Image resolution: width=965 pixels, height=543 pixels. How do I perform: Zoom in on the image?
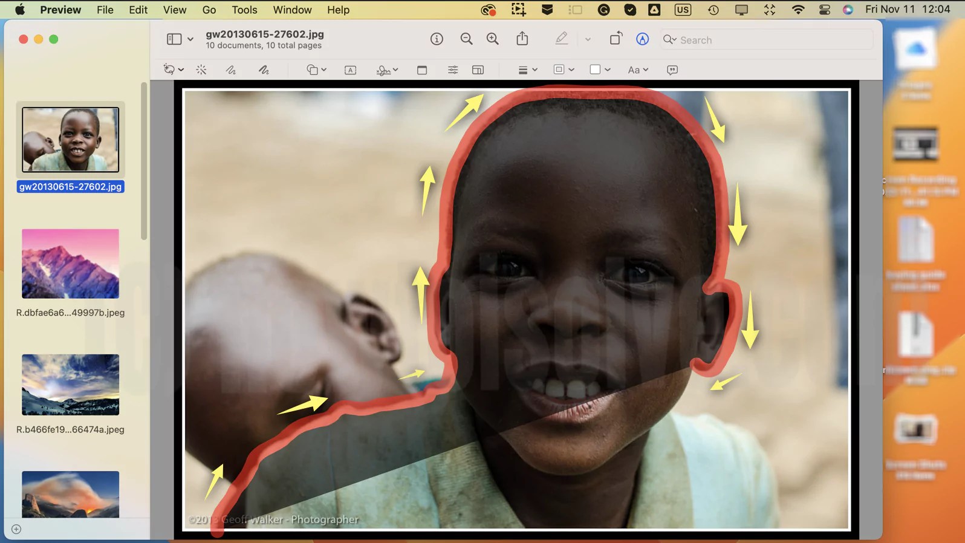click(493, 39)
